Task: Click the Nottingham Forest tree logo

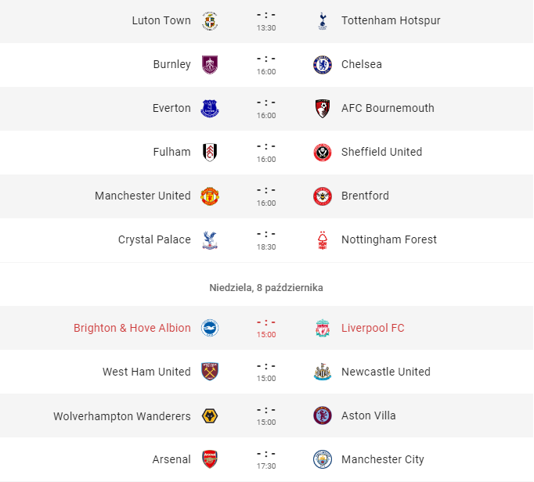Action: pyautogui.click(x=322, y=240)
